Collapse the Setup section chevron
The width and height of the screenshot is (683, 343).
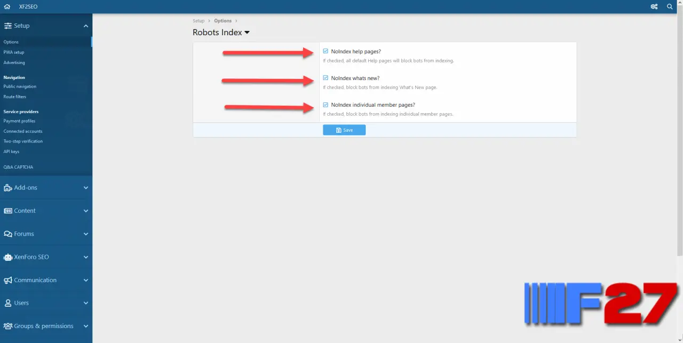(86, 26)
